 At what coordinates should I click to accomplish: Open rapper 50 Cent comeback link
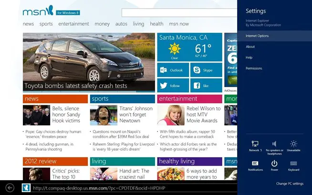tap(187, 134)
